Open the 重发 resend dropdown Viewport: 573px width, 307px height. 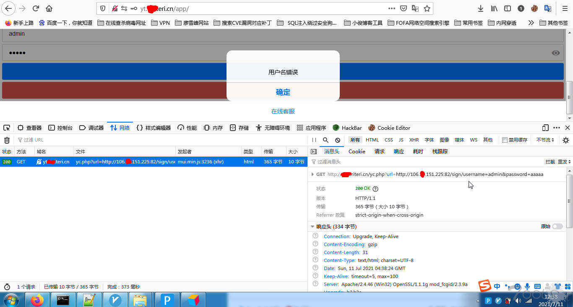point(564,162)
